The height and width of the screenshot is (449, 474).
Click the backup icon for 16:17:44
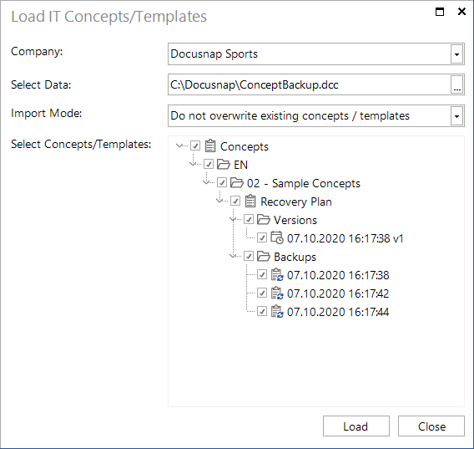click(277, 311)
